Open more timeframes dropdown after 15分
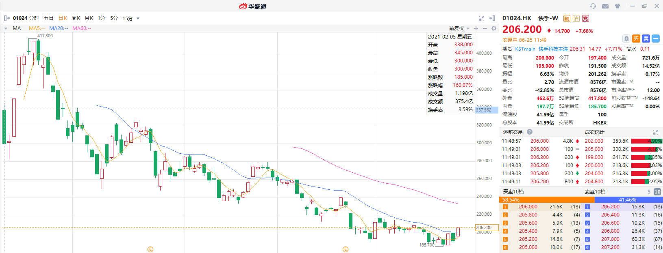The image size is (663, 253). [138, 19]
